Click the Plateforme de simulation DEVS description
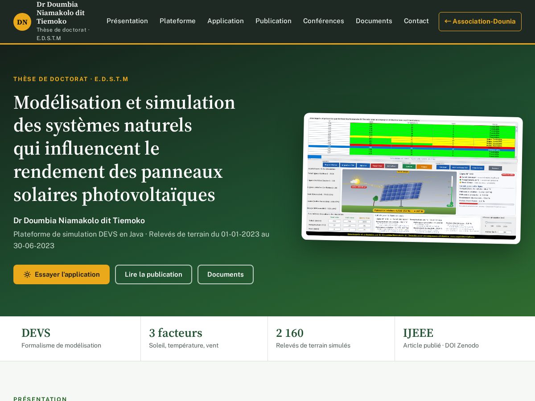 click(x=141, y=240)
